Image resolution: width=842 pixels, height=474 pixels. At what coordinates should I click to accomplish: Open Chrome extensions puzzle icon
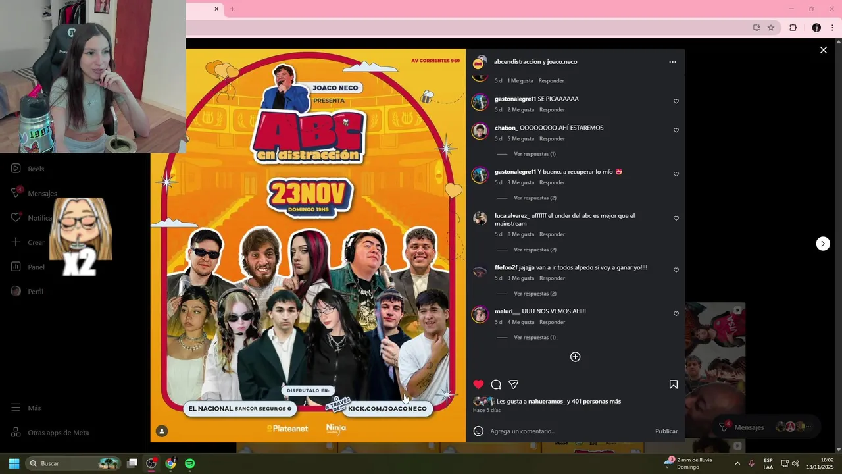coord(793,28)
